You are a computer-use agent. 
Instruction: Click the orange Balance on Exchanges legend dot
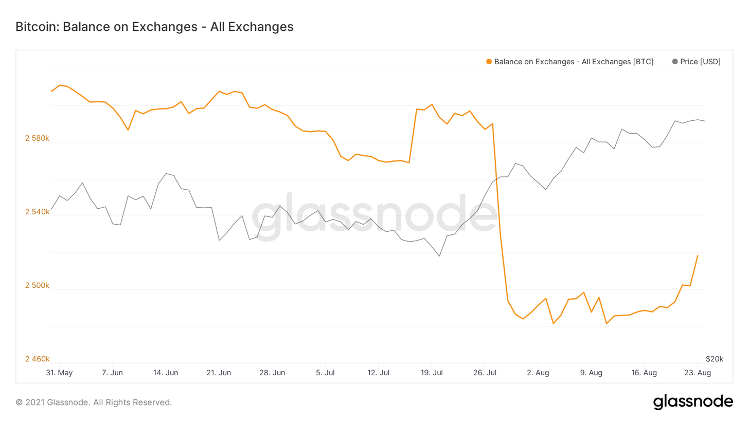coord(489,62)
